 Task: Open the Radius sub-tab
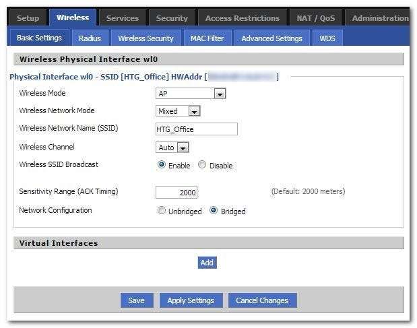click(x=90, y=38)
